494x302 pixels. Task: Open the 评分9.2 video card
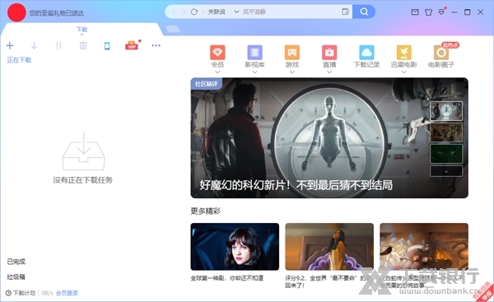click(x=329, y=247)
